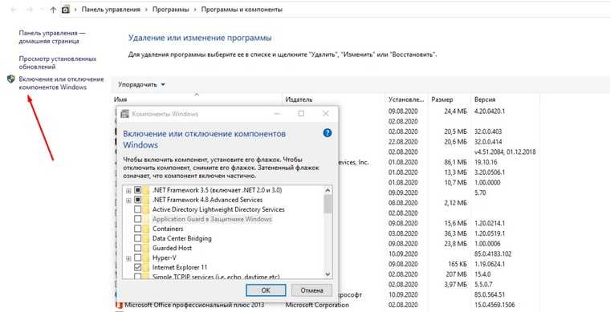Enable the Guarded Host checkbox
This screenshot has width=610, height=312.
[x=137, y=248]
